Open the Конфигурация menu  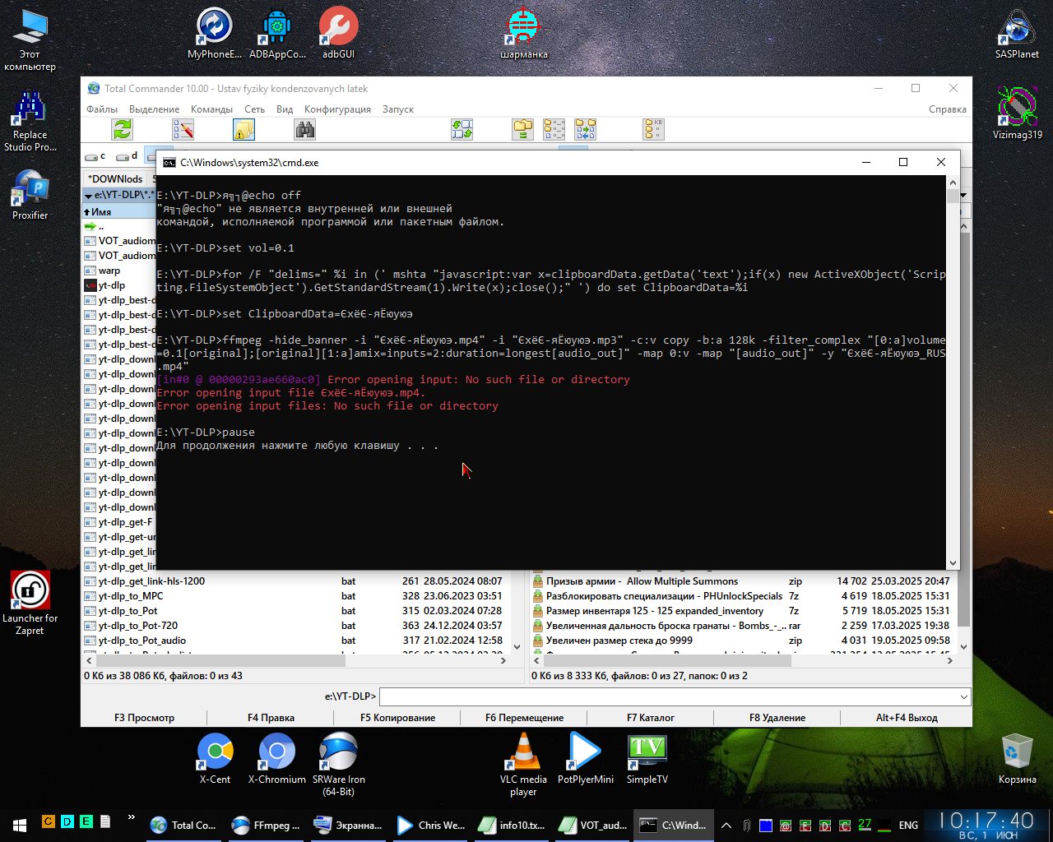(337, 109)
